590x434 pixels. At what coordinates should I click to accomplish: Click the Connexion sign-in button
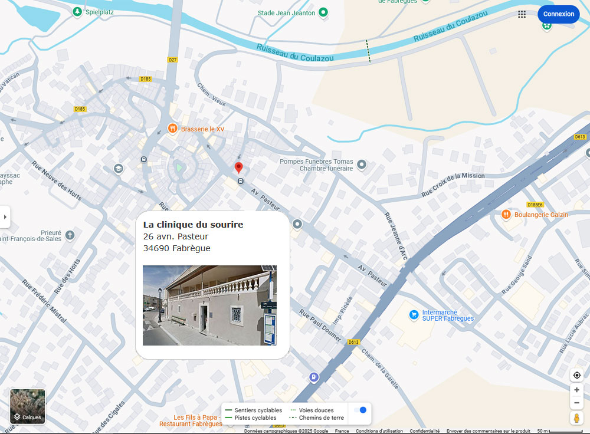[558, 14]
